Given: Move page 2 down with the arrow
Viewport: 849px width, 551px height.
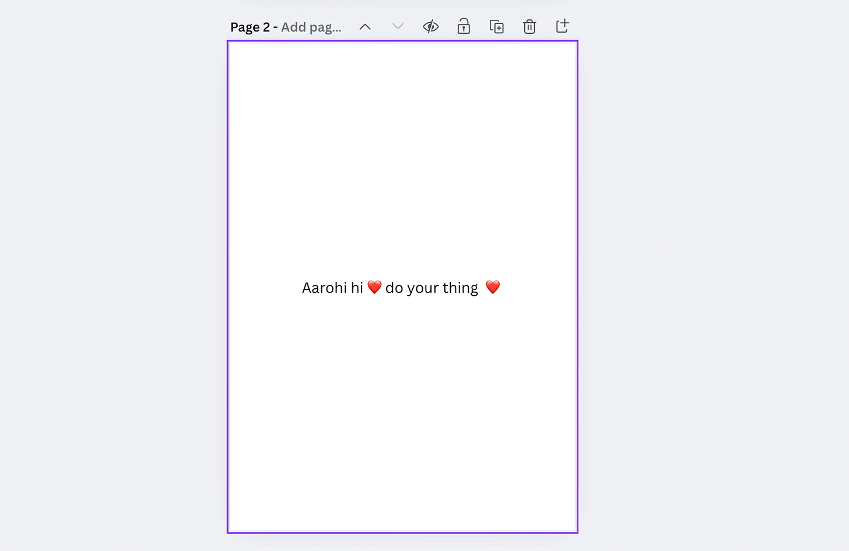Looking at the screenshot, I should (x=398, y=27).
